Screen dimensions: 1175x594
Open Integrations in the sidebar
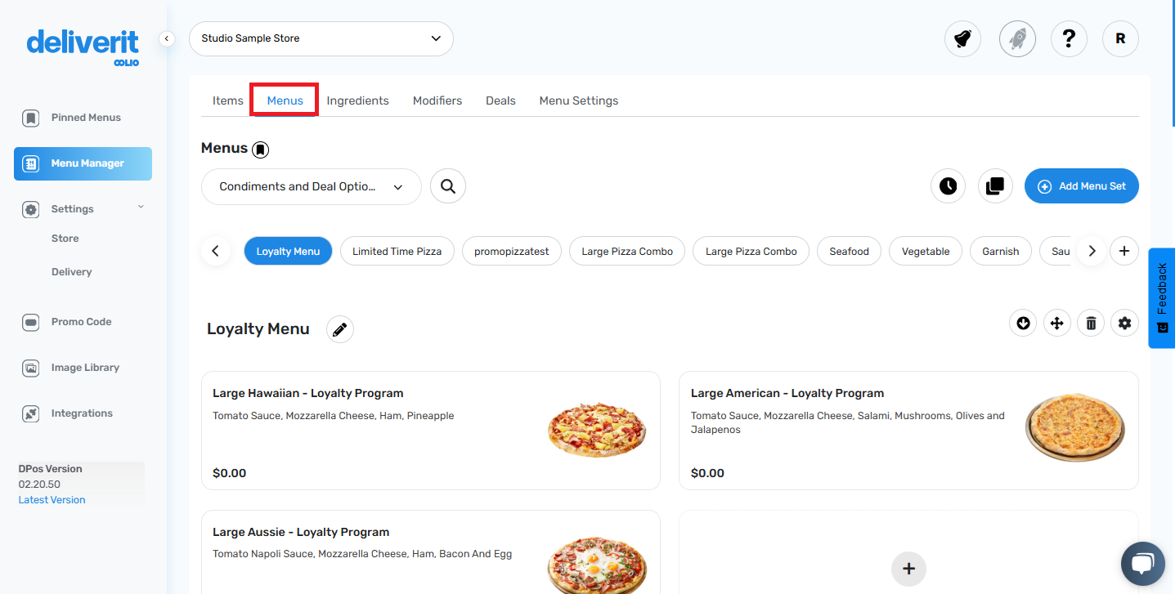[x=83, y=413]
